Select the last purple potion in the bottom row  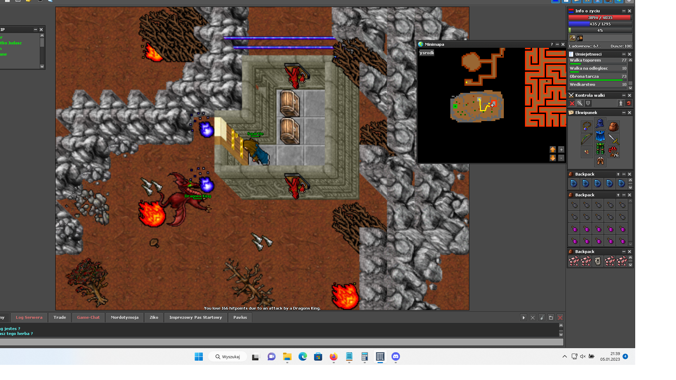(x=622, y=241)
